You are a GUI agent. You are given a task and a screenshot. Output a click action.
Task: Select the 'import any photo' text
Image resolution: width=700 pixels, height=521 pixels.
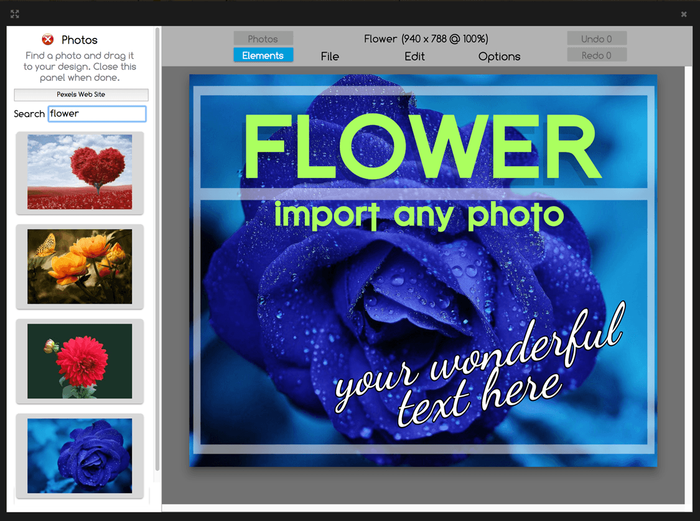tap(419, 215)
